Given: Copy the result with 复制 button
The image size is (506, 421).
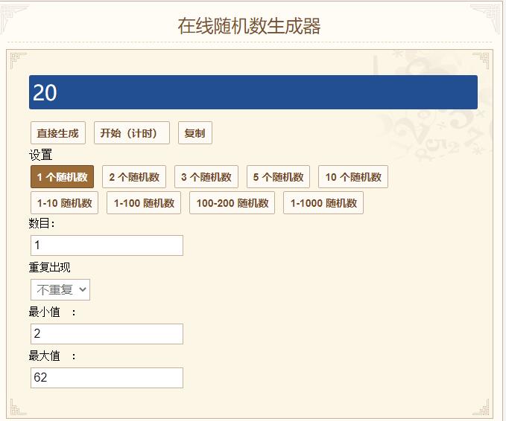Looking at the screenshot, I should 195,132.
